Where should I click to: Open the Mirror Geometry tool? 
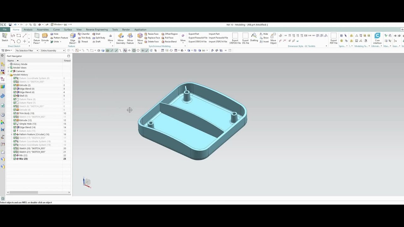(121, 38)
